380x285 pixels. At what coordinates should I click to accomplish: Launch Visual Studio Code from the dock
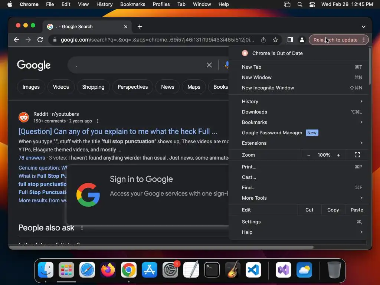coord(253,270)
